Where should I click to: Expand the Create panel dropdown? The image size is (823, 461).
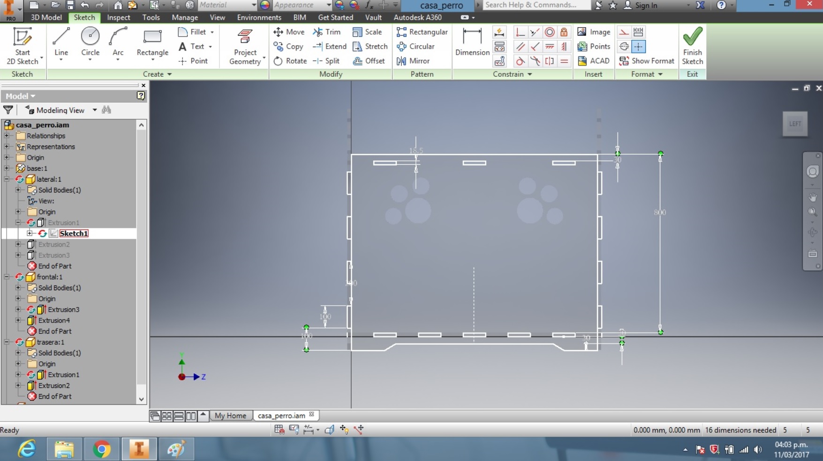pos(157,74)
